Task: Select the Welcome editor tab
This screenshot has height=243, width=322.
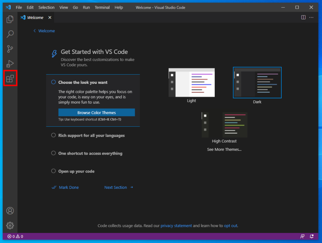Action: click(x=35, y=18)
